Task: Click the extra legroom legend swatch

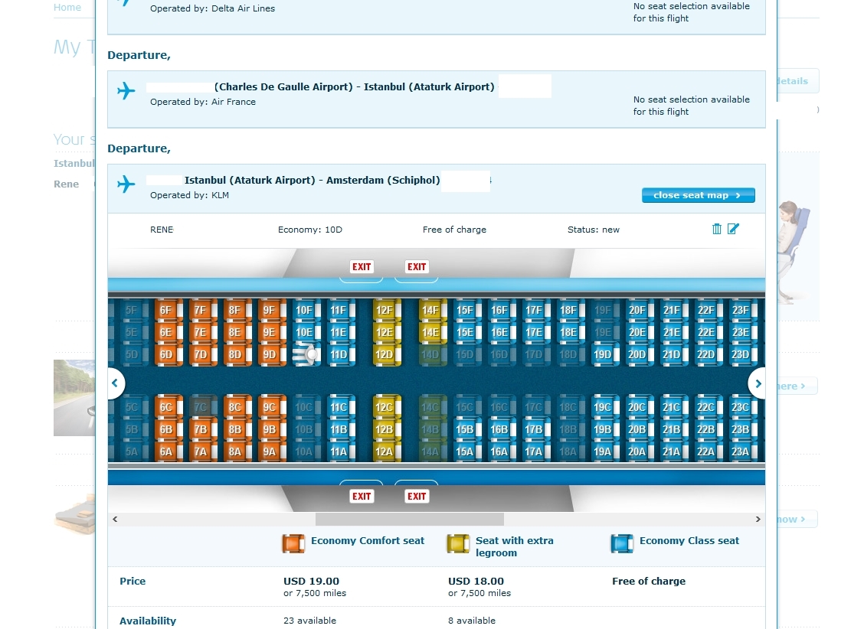Action: point(458,544)
